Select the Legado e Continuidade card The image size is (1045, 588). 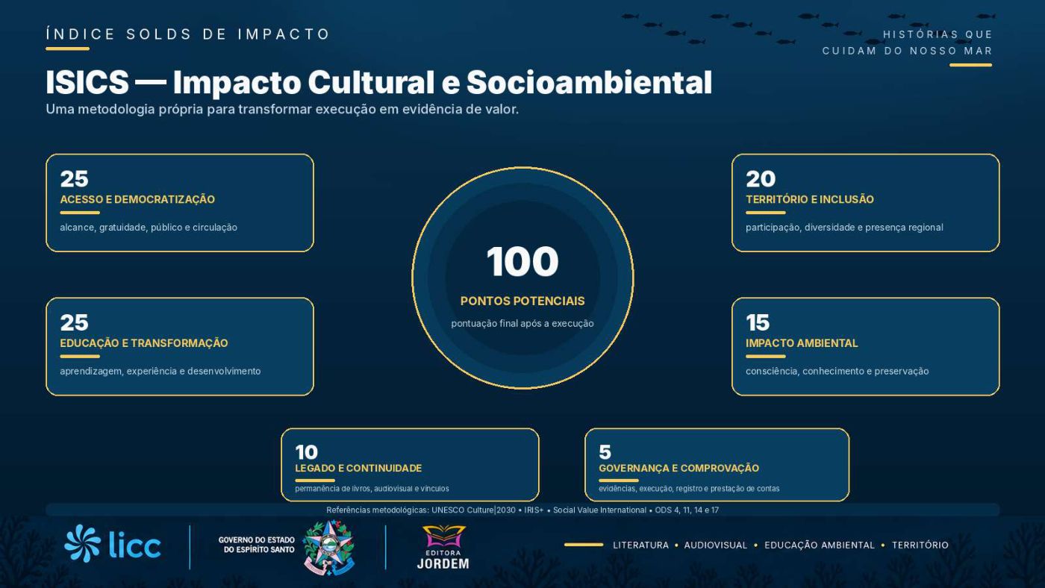[x=410, y=464]
